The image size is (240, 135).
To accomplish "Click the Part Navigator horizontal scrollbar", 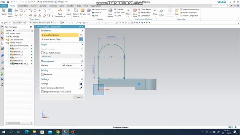I will tap(14, 123).
